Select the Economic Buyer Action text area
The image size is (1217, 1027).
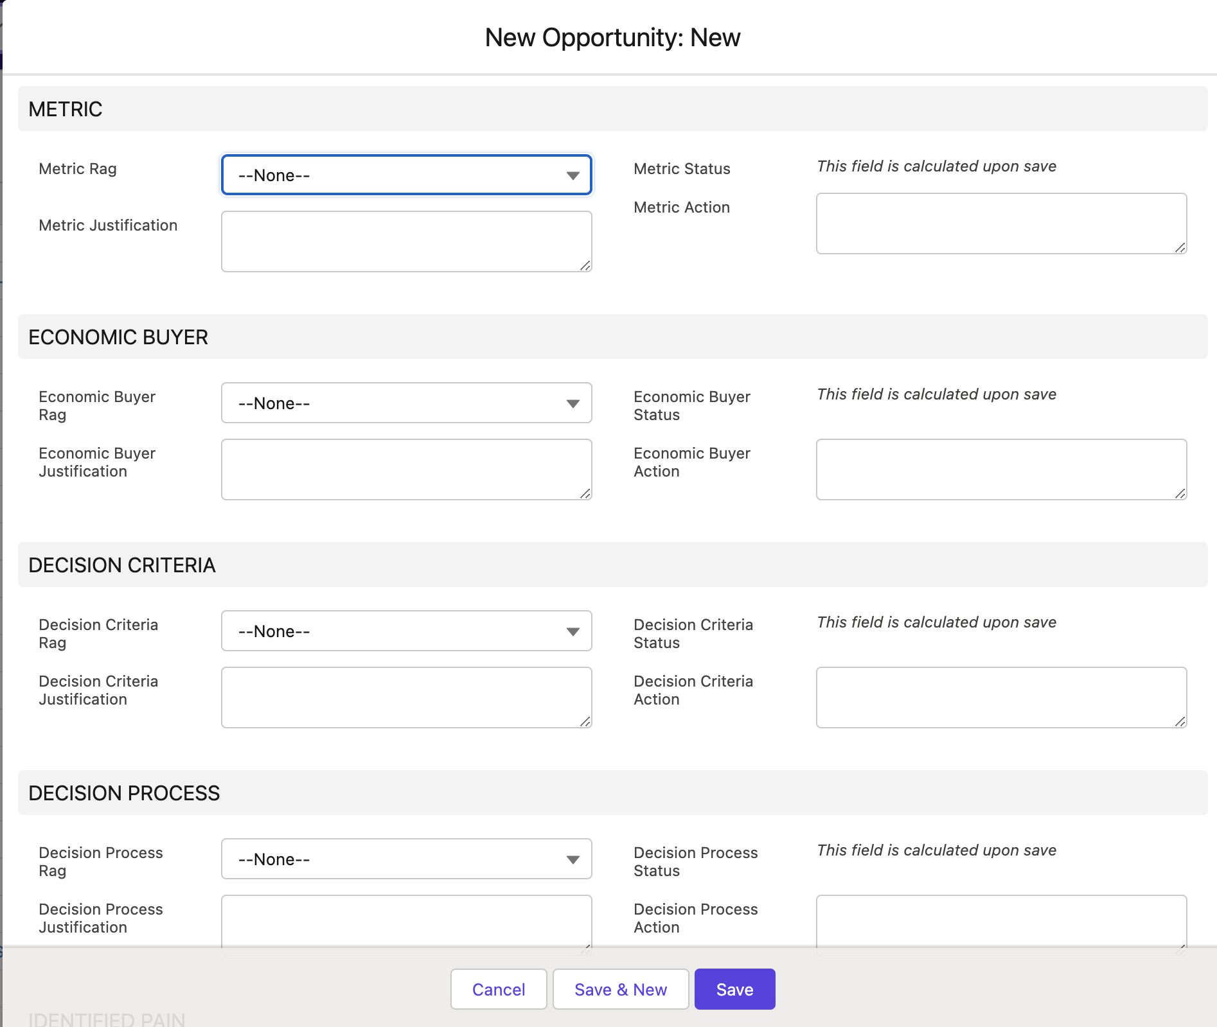coord(1000,470)
